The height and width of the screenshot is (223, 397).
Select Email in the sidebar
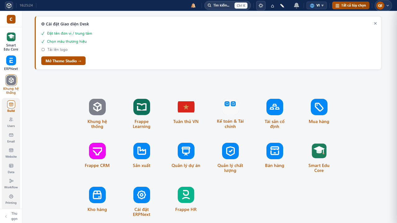pos(11,138)
